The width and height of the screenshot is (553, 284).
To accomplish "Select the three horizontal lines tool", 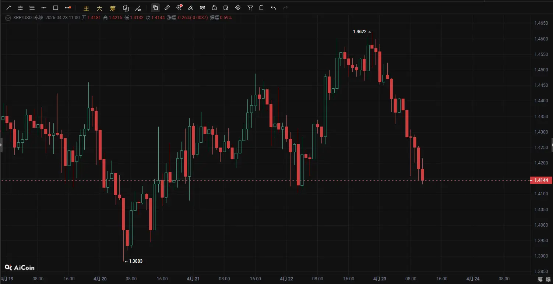I will (x=32, y=7).
